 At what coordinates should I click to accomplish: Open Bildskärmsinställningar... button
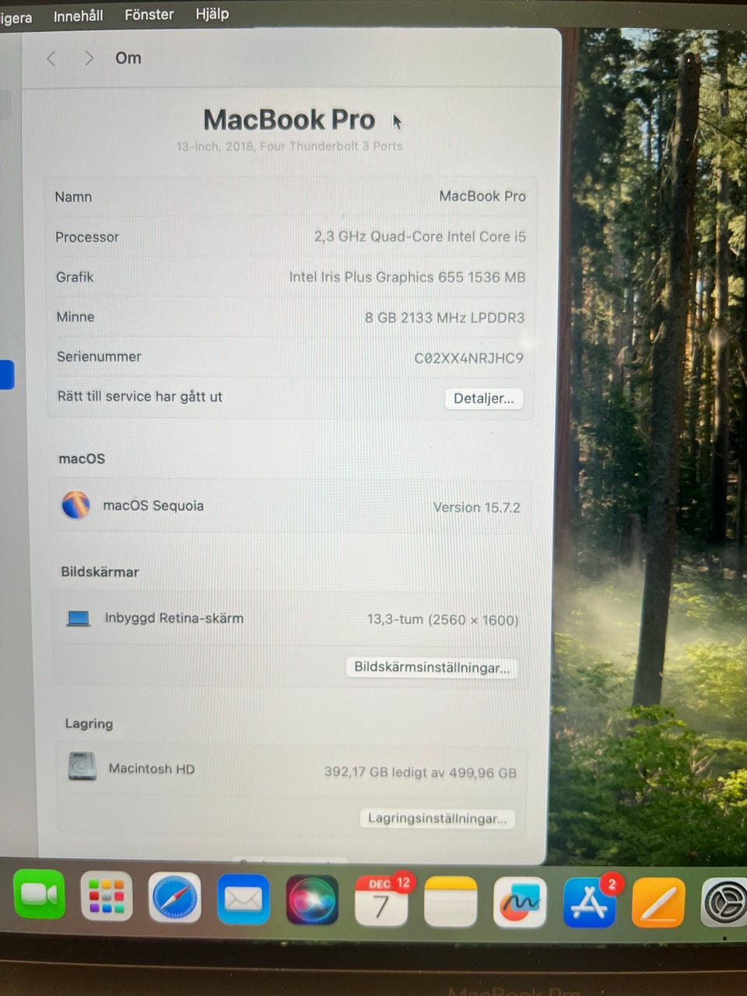coord(432,667)
